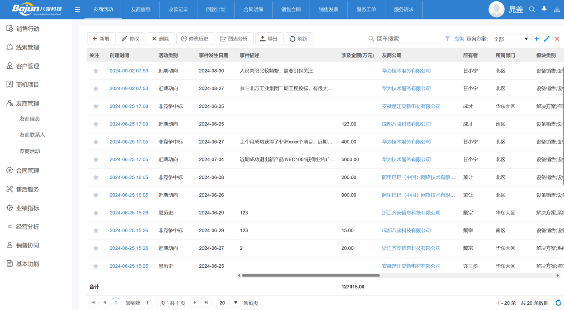This screenshot has height=310, width=564.
Task: Star the row dated 2024-06-25 15:25
Action: click(96, 266)
